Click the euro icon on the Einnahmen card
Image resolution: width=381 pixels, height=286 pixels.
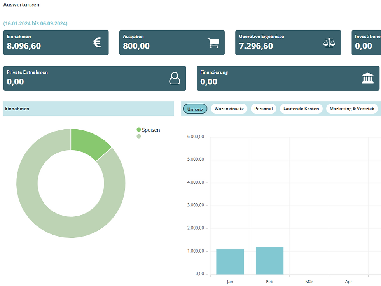coord(97,42)
